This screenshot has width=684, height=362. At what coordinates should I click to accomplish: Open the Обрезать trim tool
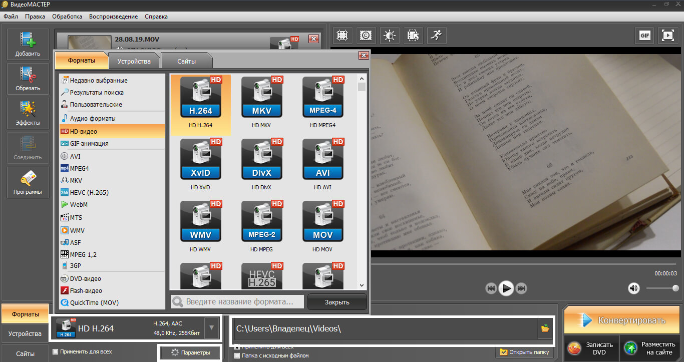tap(28, 79)
